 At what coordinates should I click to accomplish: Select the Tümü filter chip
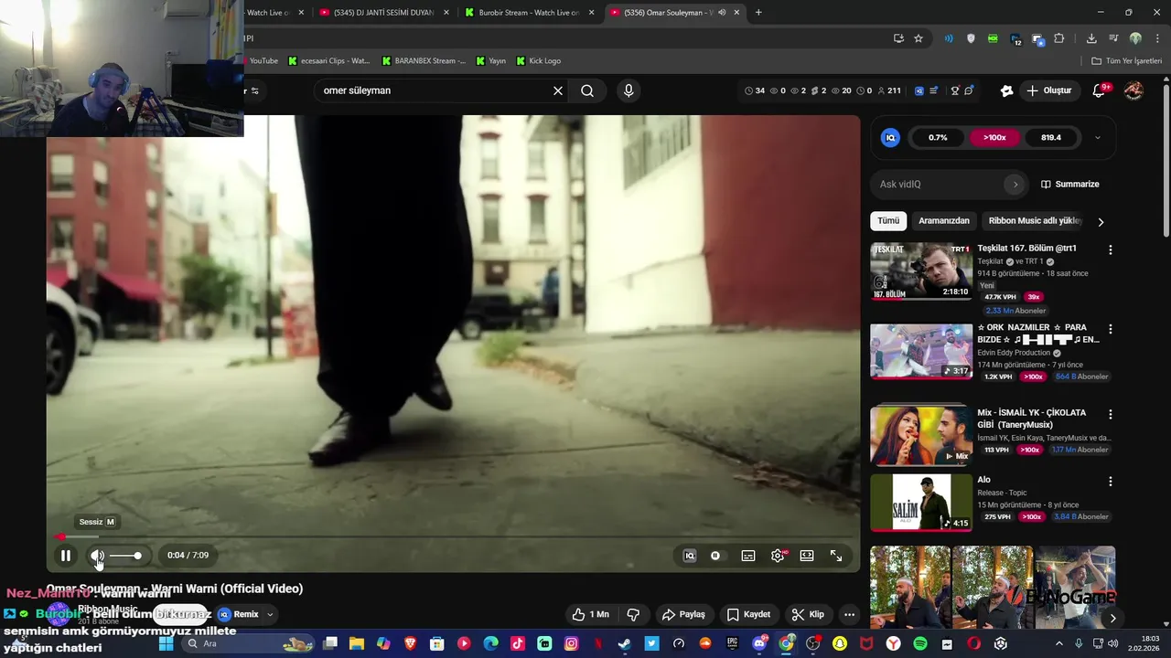[888, 221]
